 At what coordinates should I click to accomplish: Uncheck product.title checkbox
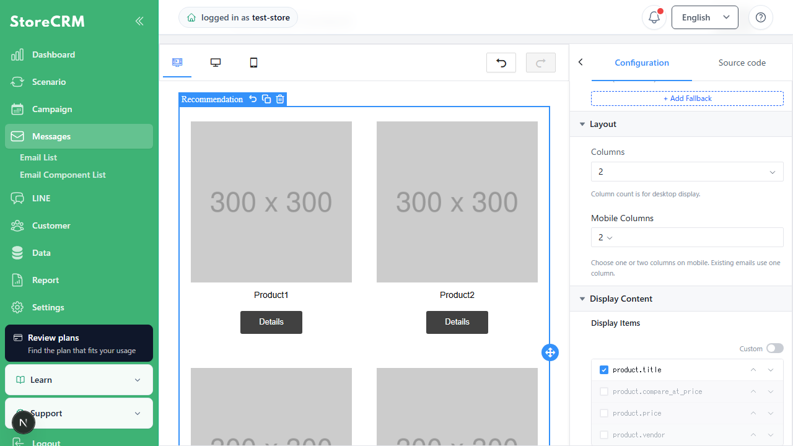pos(604,370)
